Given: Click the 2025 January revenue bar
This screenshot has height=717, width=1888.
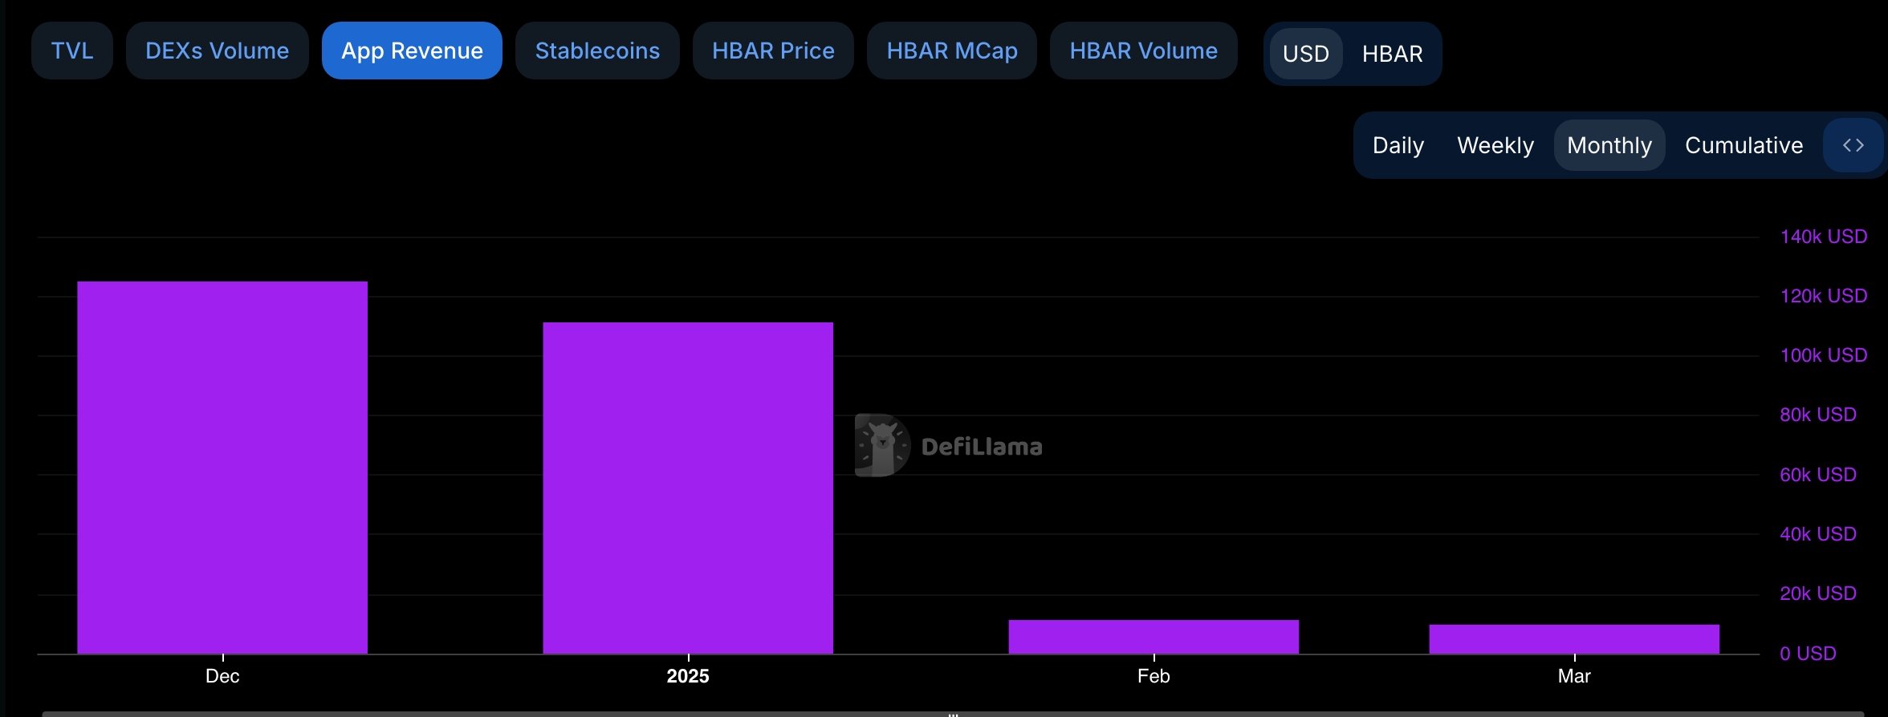Looking at the screenshot, I should [688, 488].
